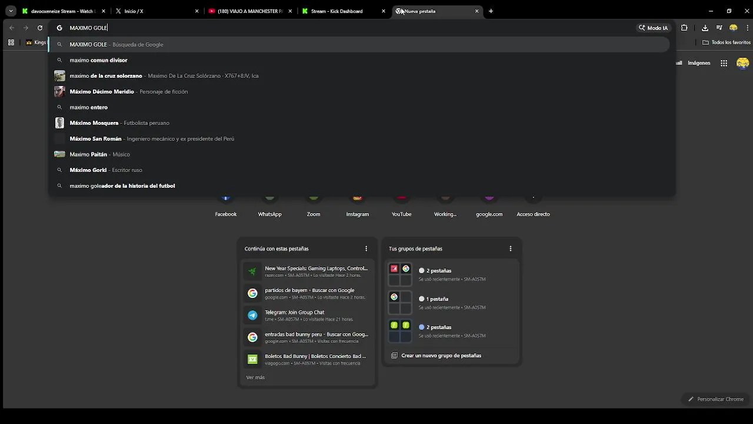
Task: Click Crear un nuevo grupo de pestañas
Action: (x=436, y=356)
